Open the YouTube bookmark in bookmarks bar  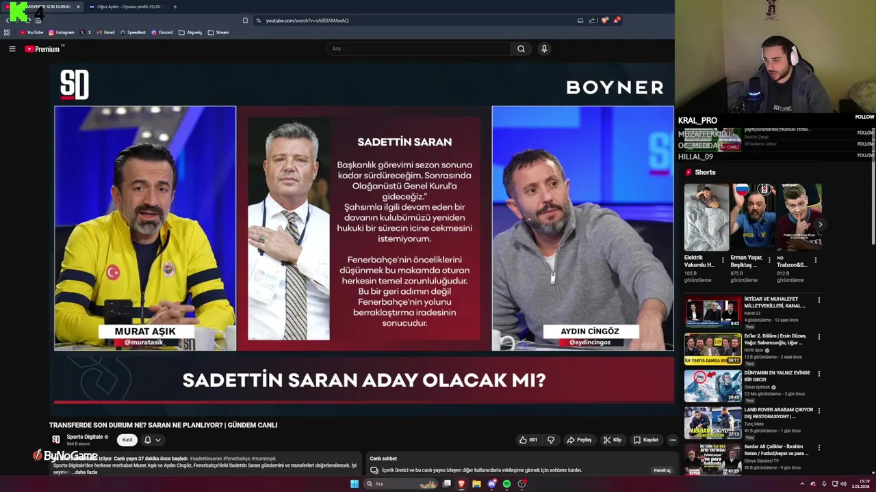31,32
